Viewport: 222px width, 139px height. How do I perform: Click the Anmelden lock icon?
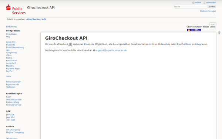click(x=204, y=3)
